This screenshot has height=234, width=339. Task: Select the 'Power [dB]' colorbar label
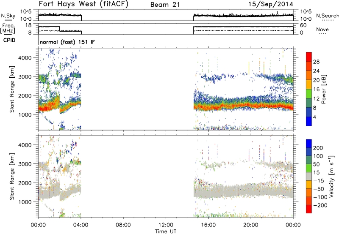323,89
